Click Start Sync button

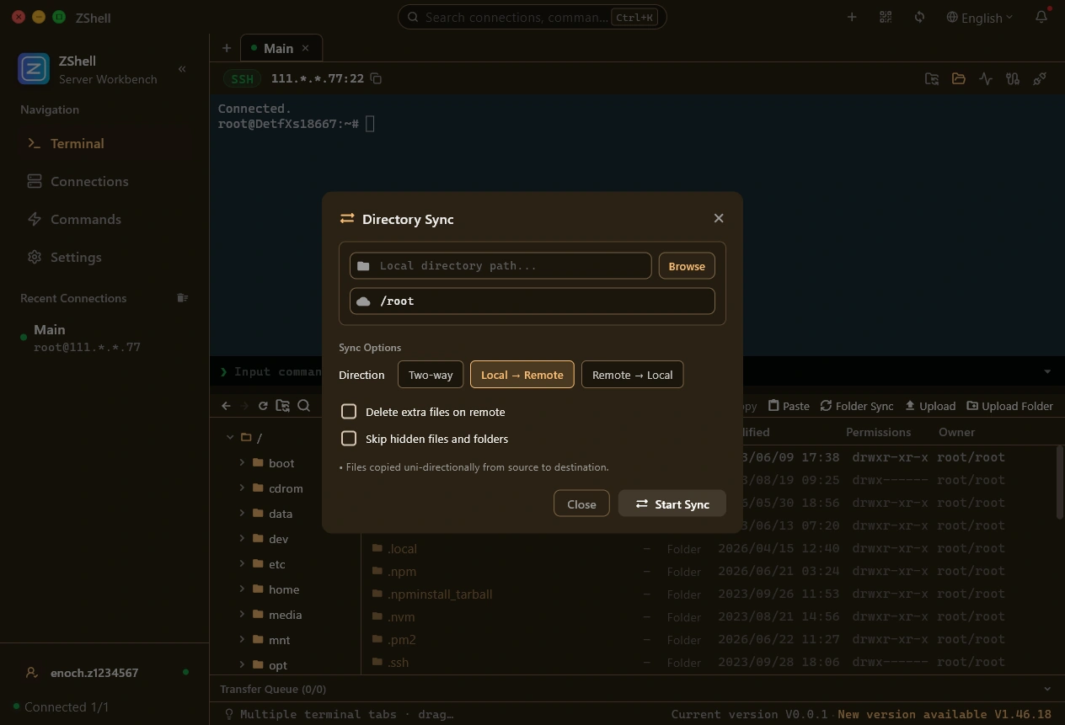672,504
